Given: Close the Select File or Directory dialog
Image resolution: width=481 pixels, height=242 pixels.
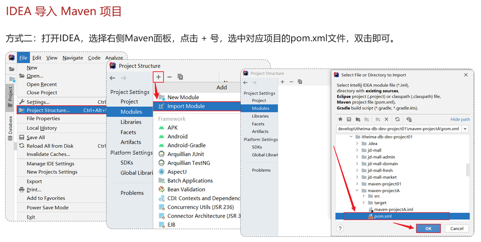Looking at the screenshot, I should (466, 75).
